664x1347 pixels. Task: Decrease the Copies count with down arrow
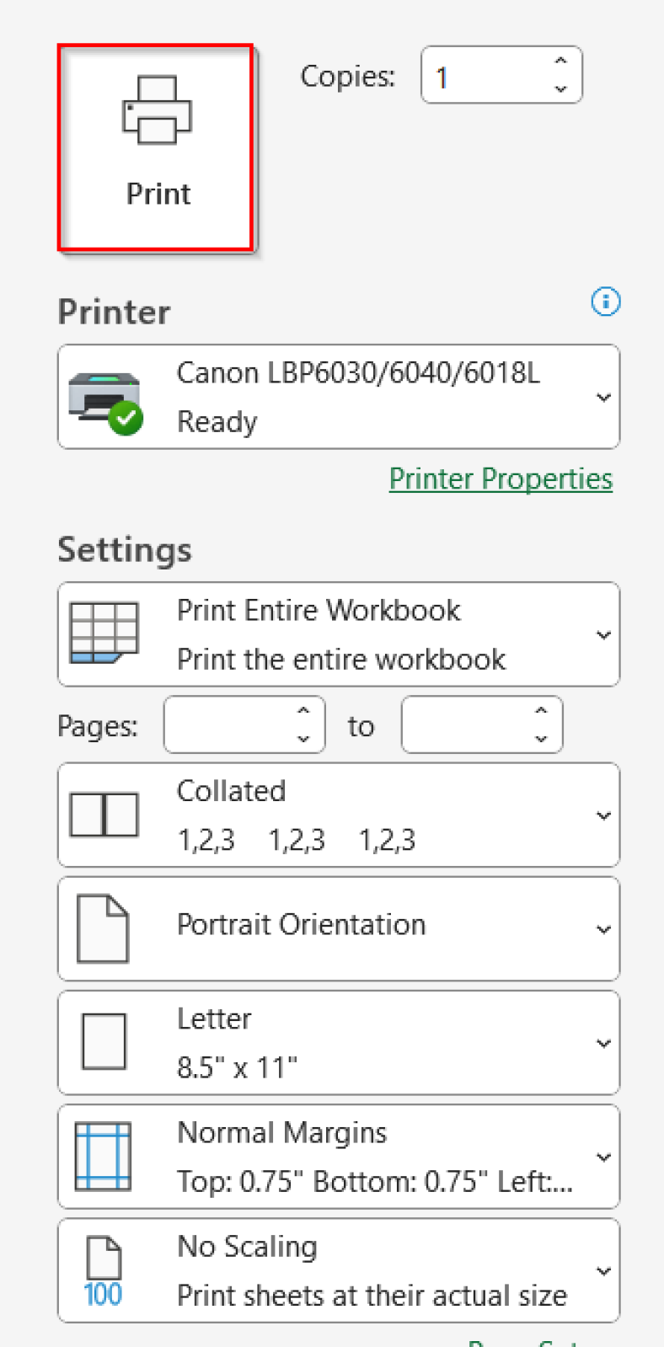coord(560,88)
